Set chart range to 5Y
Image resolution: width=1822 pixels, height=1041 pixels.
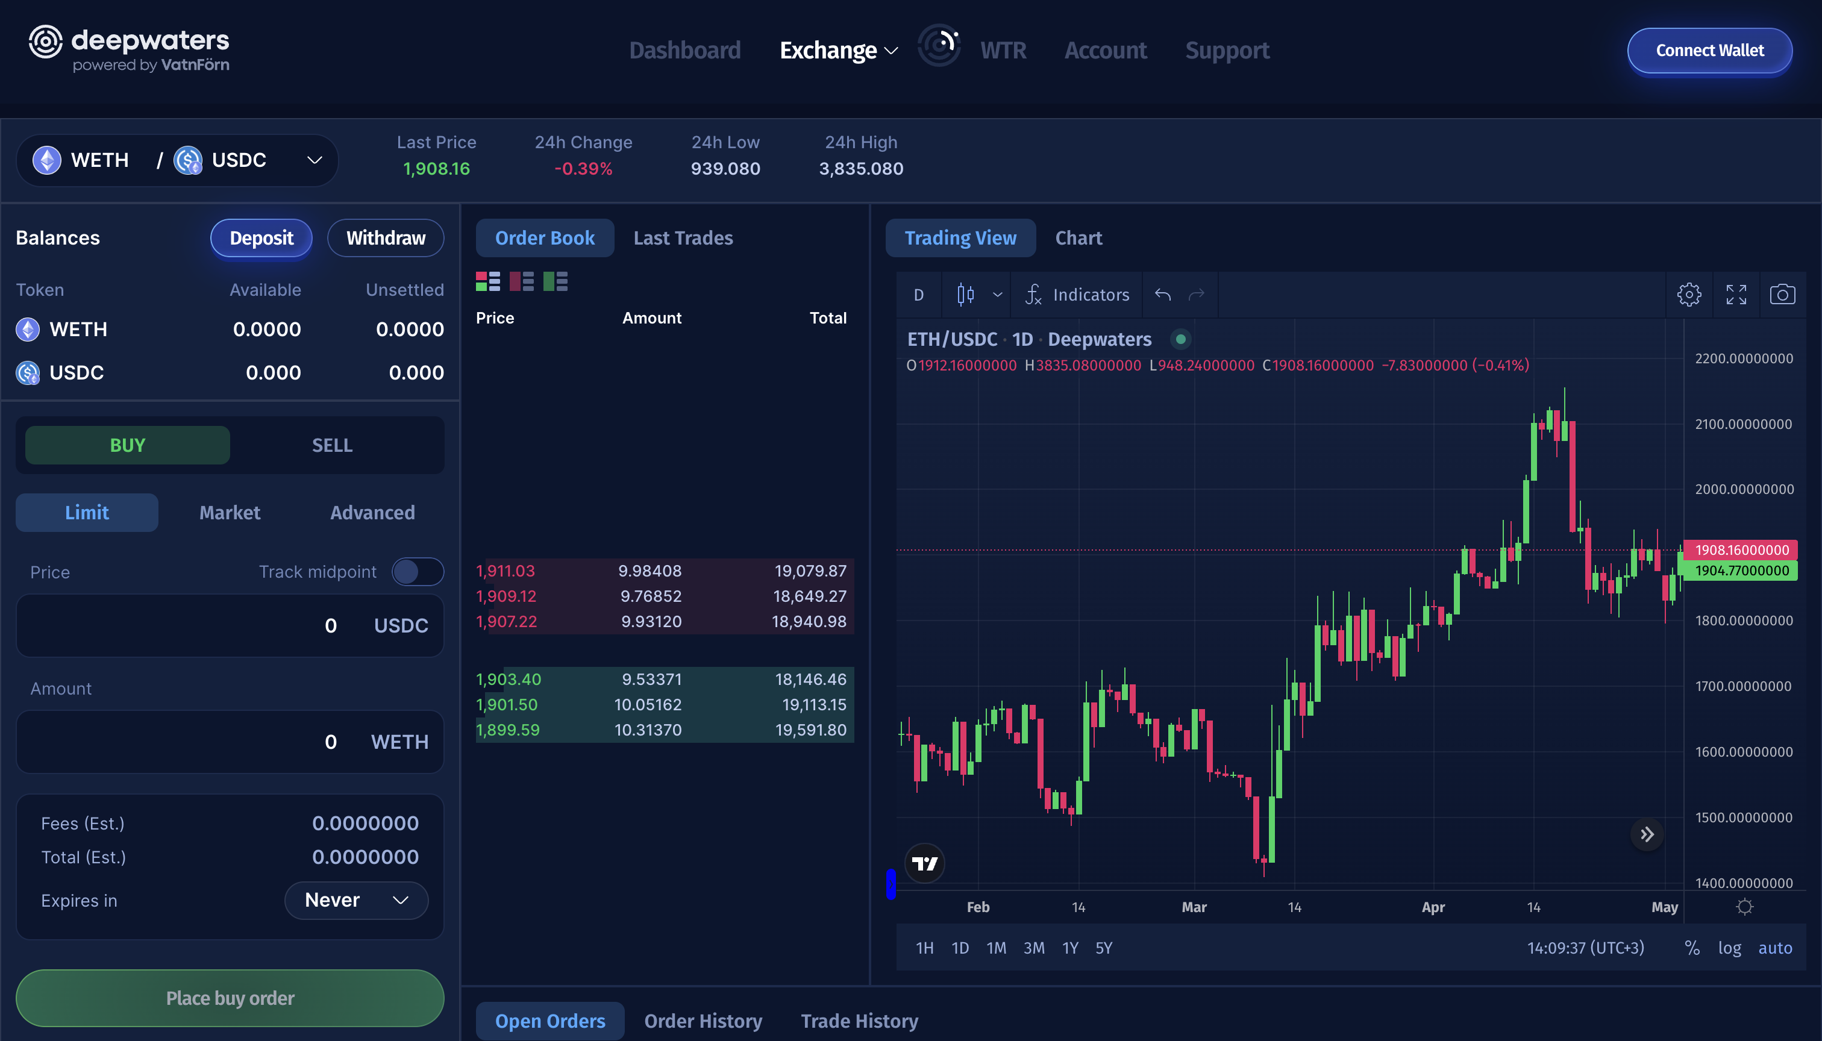(x=1103, y=948)
